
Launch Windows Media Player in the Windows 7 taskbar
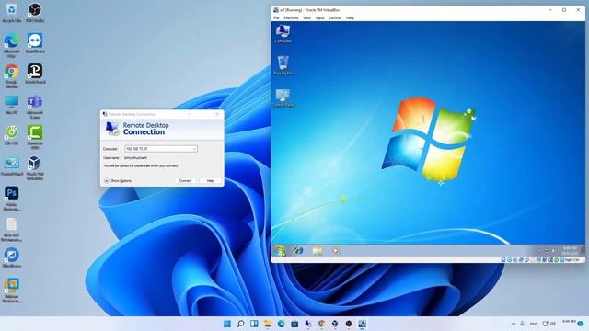[x=335, y=250]
